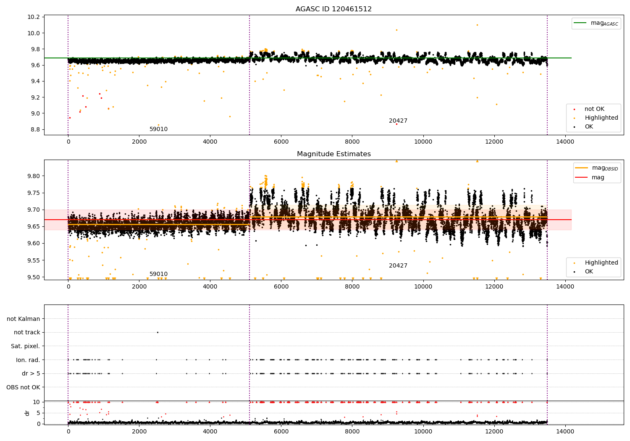
Task: Click the '9.80' y-axis tick label
Action: (x=34, y=176)
